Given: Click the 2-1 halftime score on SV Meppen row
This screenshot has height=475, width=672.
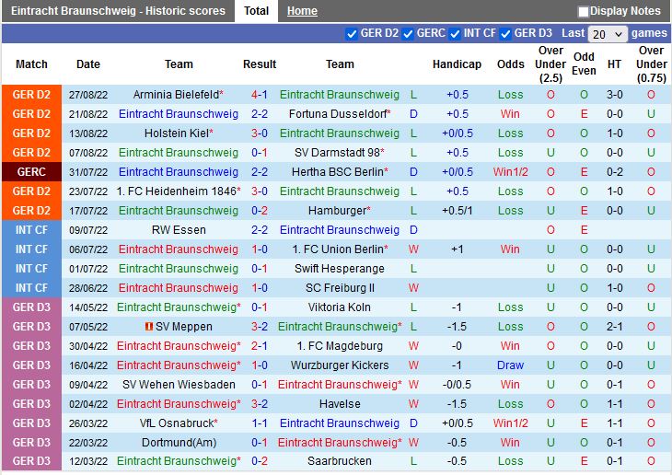Looking at the screenshot, I should [615, 327].
